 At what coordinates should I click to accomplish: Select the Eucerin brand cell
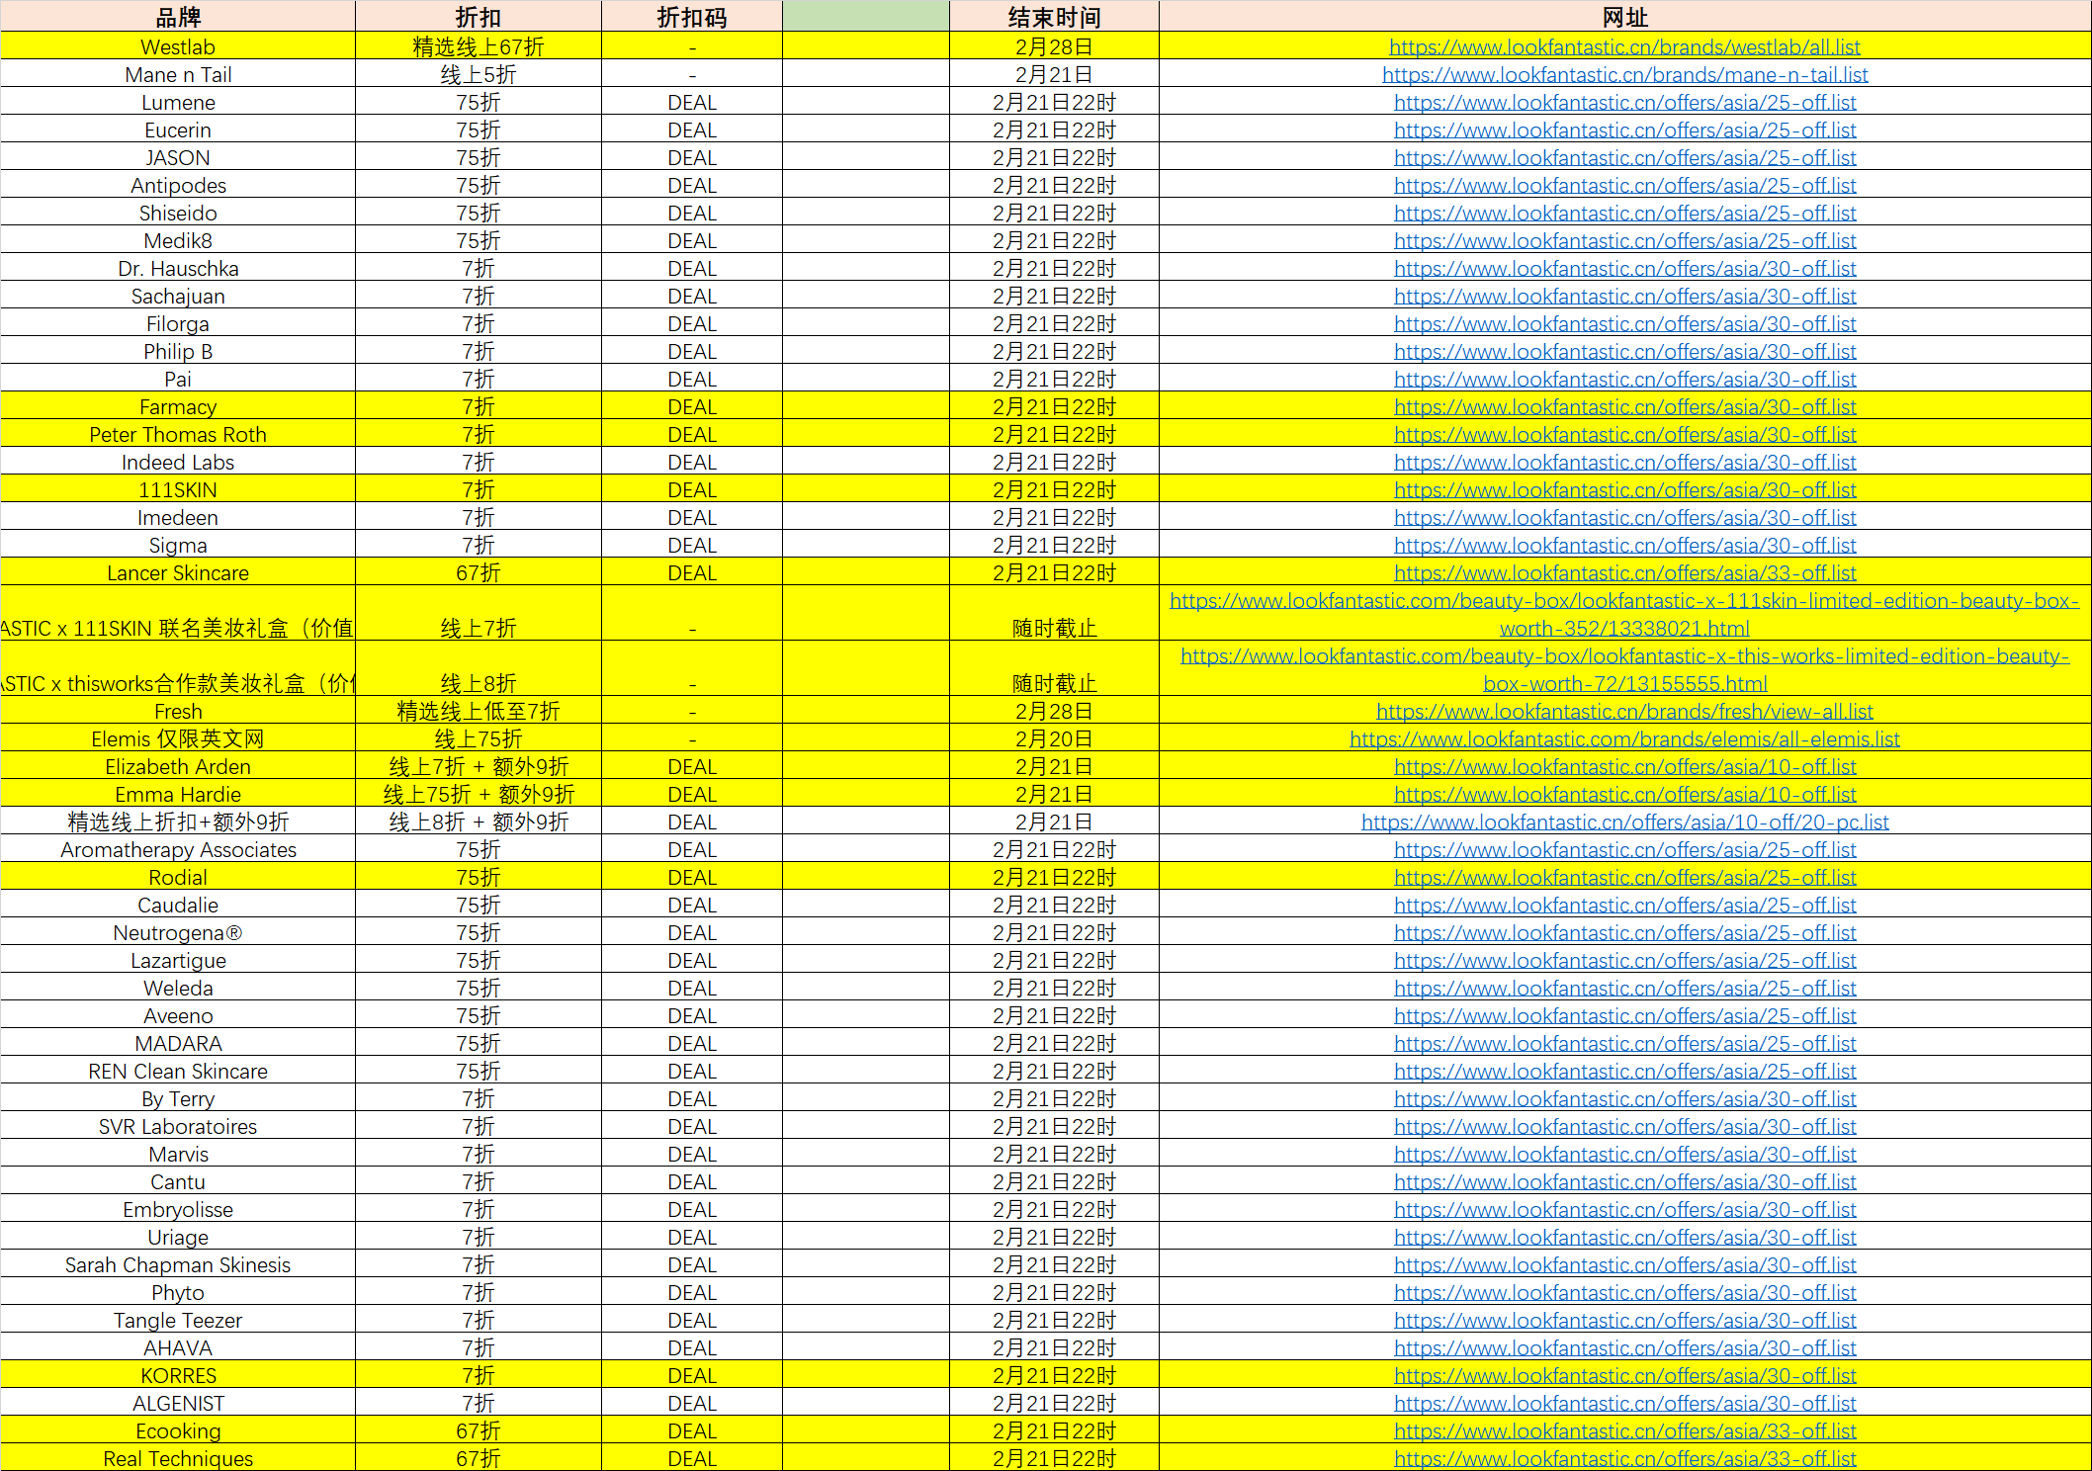[178, 130]
